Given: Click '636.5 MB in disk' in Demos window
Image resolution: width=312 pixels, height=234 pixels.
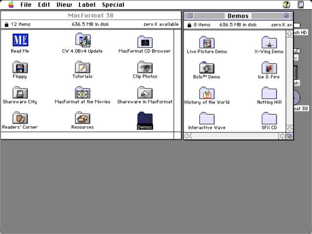Looking at the screenshot, I should pyautogui.click(x=238, y=25).
